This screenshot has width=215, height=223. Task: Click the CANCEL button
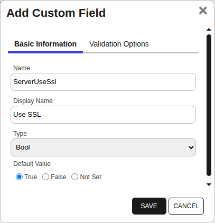click(x=186, y=206)
